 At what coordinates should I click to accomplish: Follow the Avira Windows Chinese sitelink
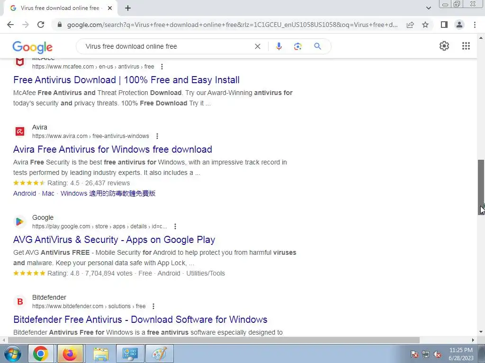pyautogui.click(x=108, y=193)
